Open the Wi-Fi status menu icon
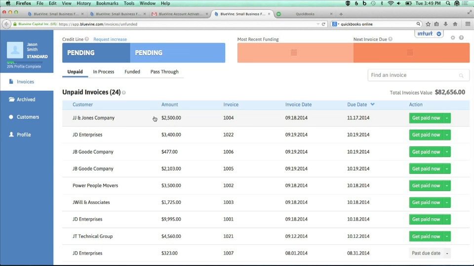 (x=391, y=3)
